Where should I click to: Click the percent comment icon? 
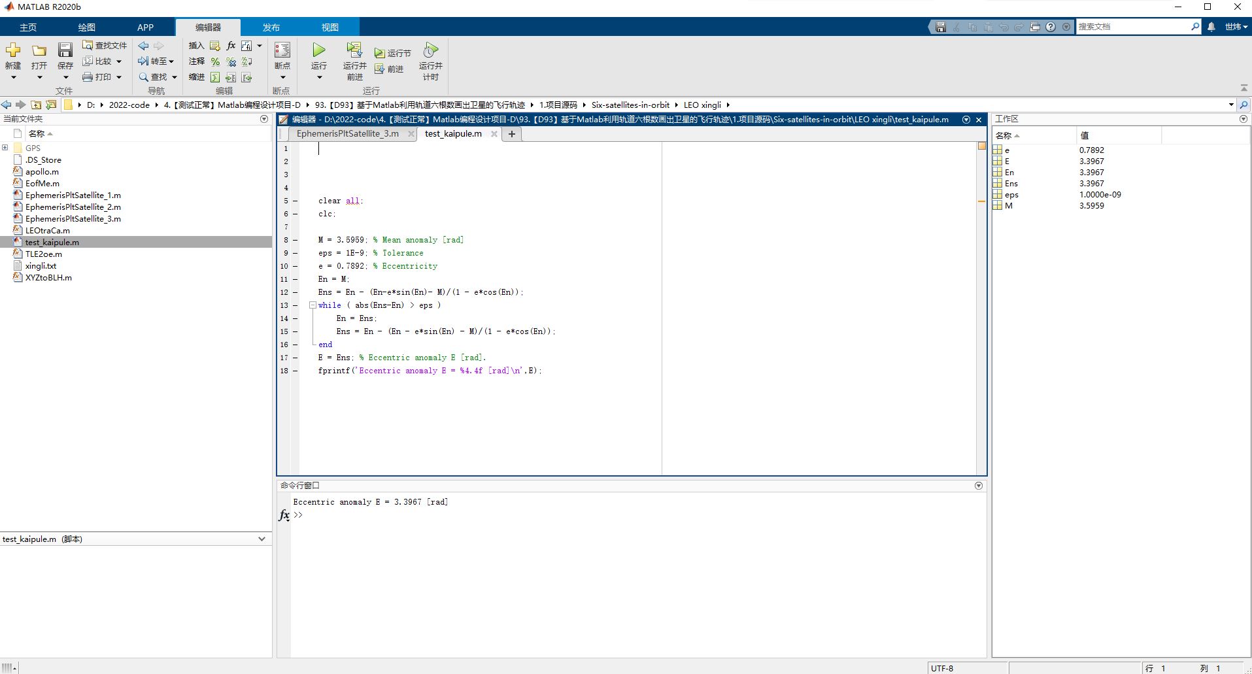point(215,61)
